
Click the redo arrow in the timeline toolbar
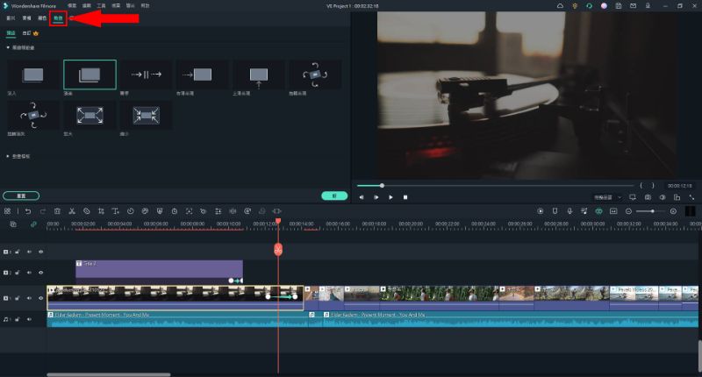[42, 211]
